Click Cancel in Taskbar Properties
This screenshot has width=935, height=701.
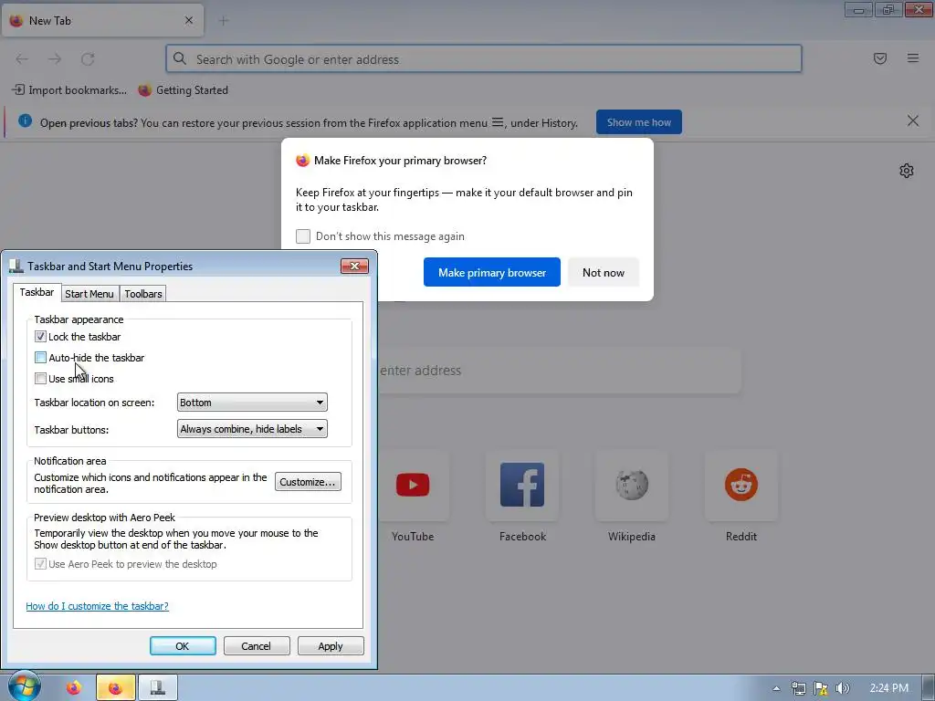tap(257, 646)
